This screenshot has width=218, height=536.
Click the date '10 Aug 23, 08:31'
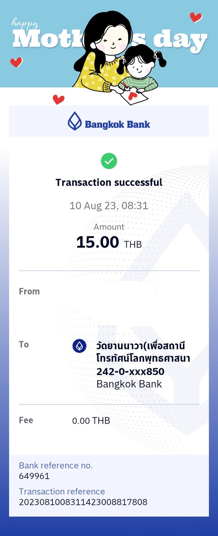pos(109,205)
